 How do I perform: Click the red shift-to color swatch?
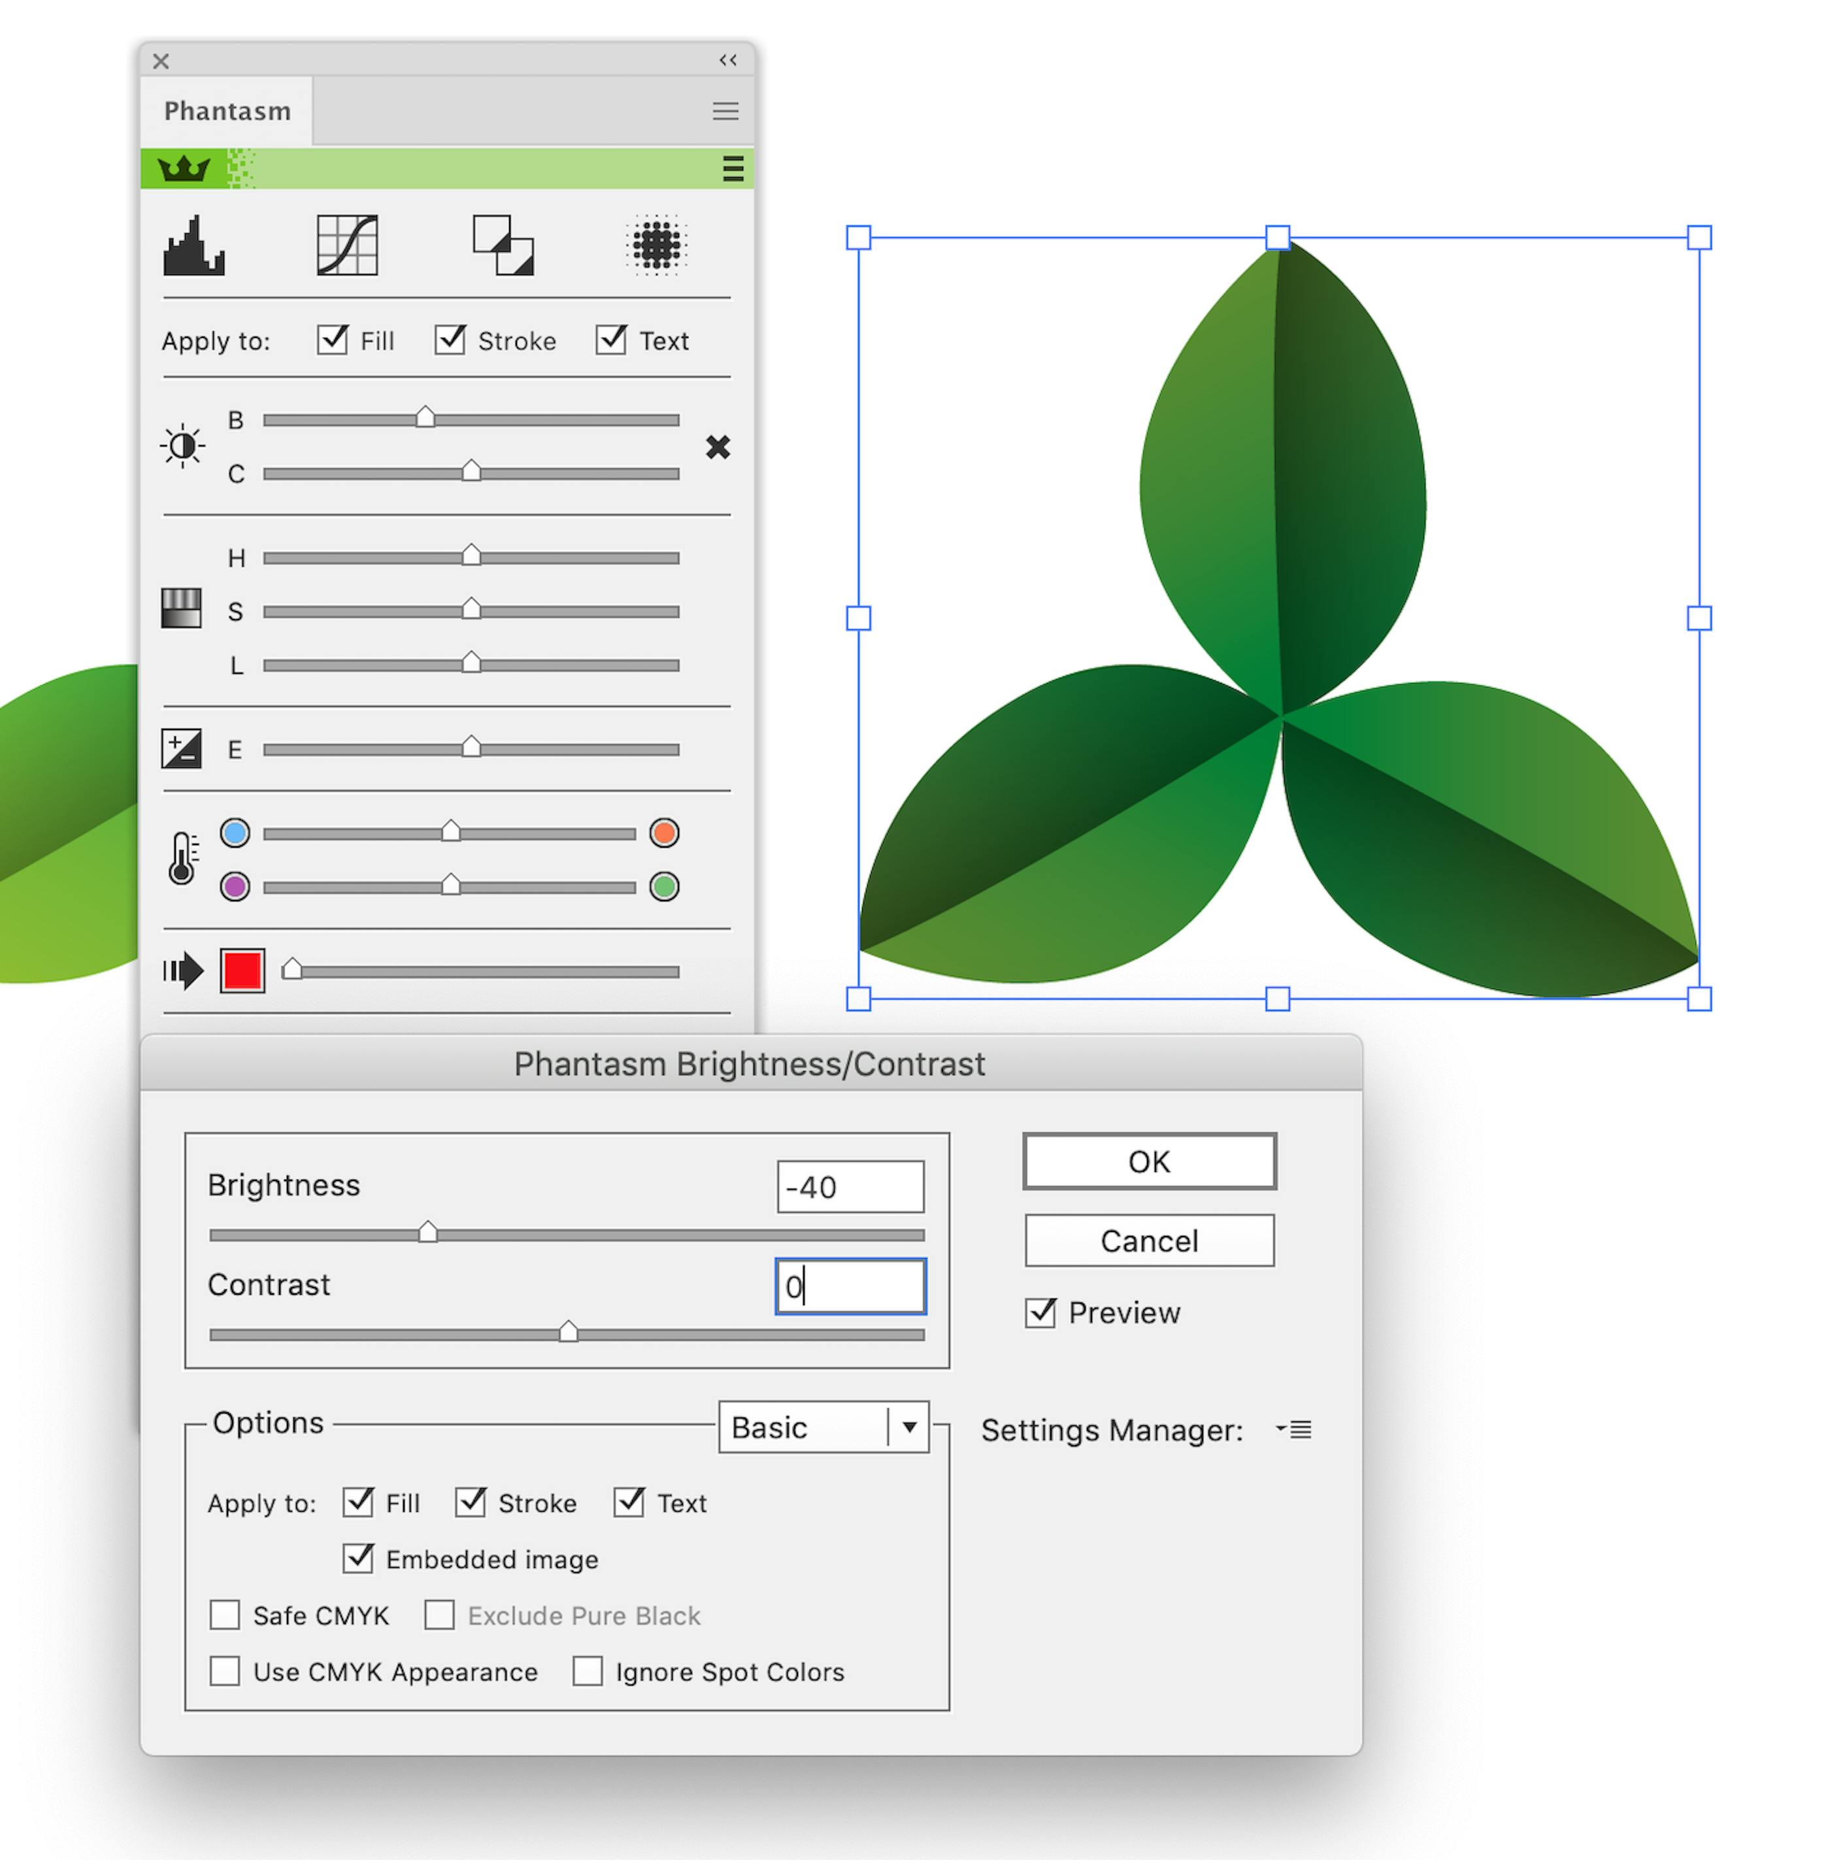[x=243, y=971]
